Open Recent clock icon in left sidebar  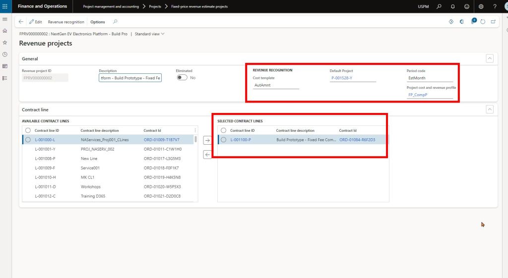(5, 54)
